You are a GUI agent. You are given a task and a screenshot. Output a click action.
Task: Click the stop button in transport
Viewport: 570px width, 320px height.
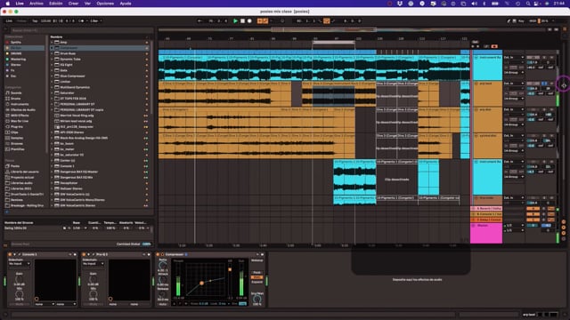click(x=242, y=21)
